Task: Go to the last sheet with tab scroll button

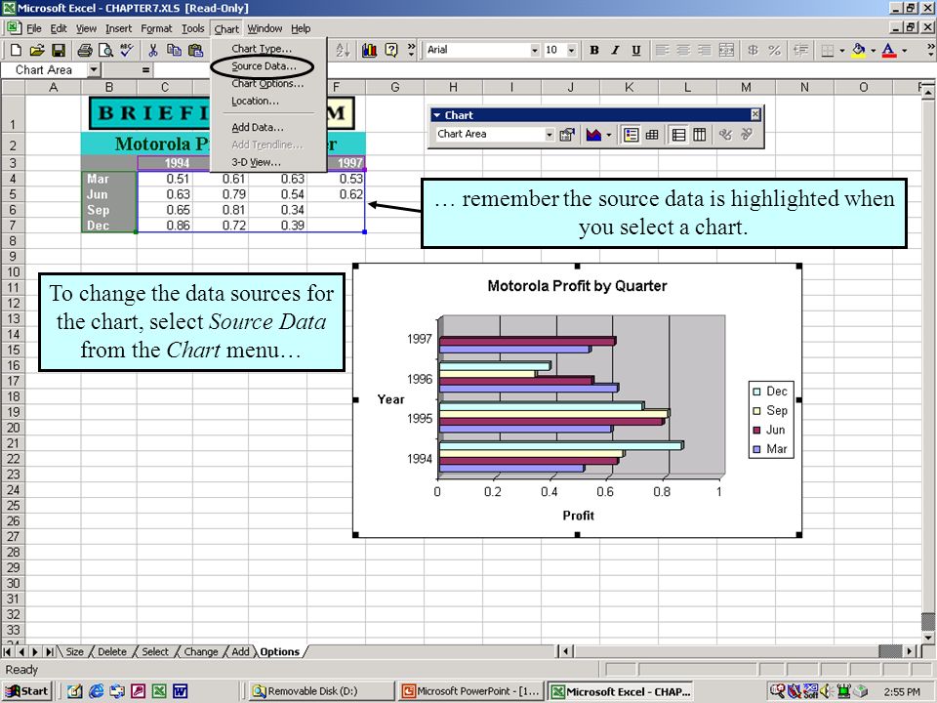Action: 50,651
